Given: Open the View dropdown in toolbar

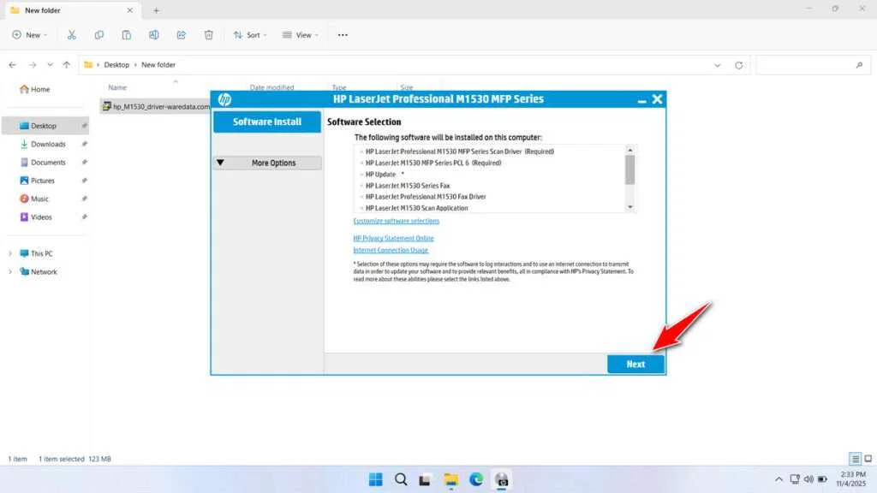Looking at the screenshot, I should tap(301, 34).
